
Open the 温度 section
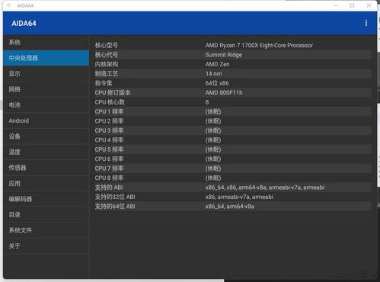pos(46,152)
